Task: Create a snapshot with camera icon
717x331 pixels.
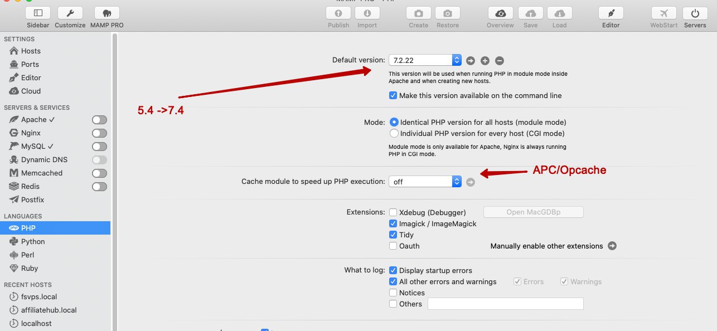Action: click(418, 13)
